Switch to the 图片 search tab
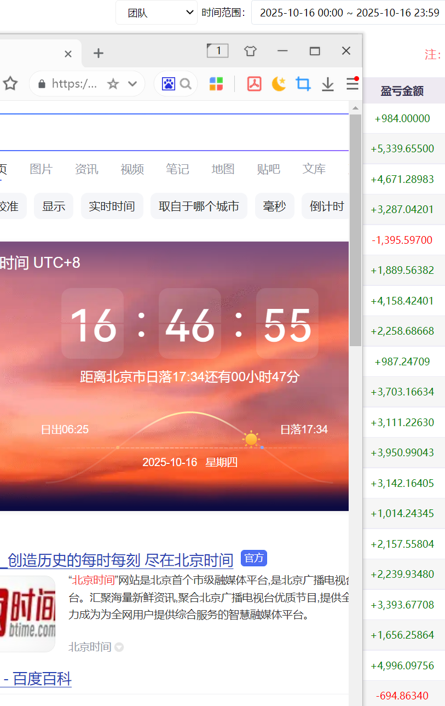The height and width of the screenshot is (706, 445). pos(41,169)
